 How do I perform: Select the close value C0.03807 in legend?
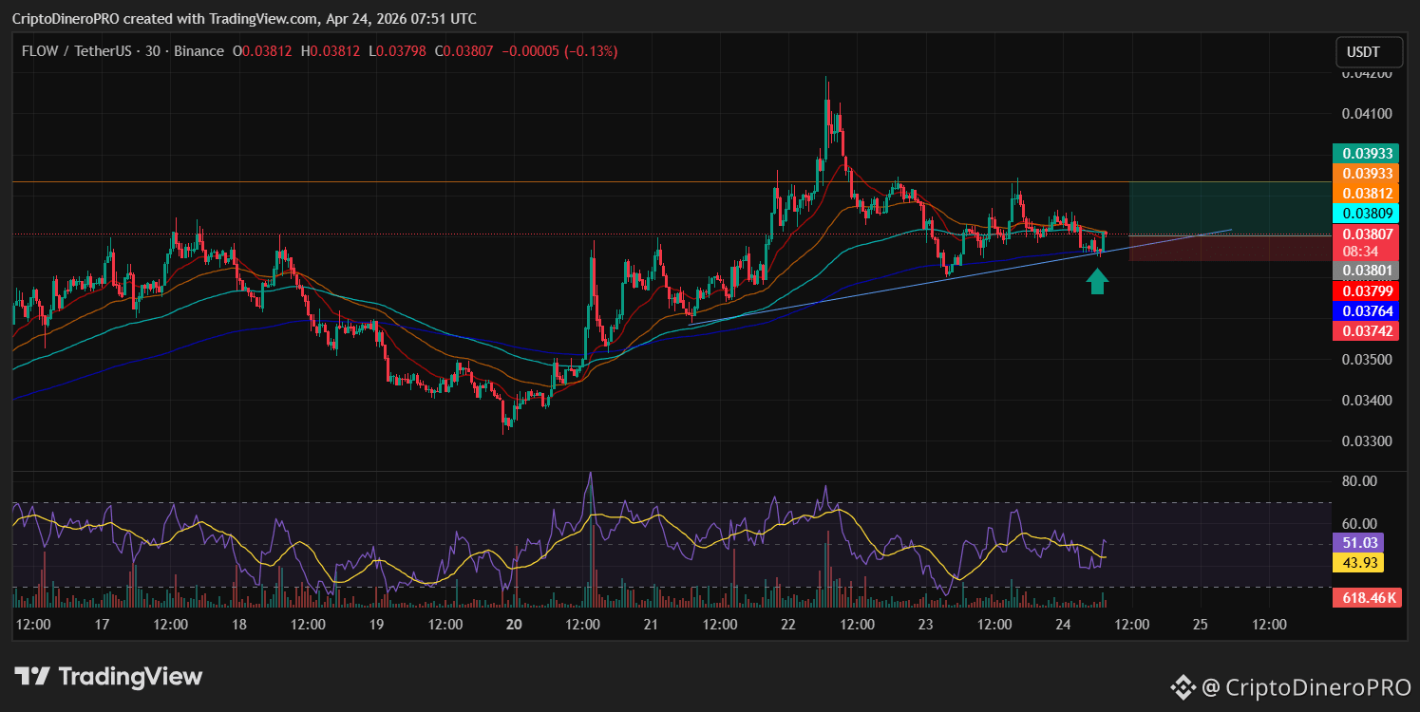(464, 51)
